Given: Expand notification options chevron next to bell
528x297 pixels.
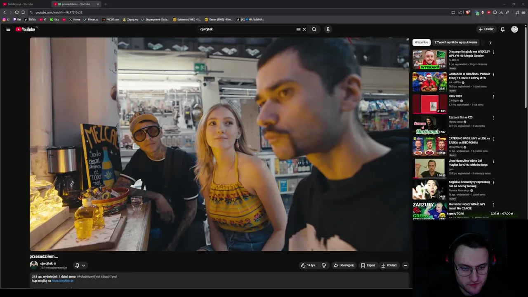Looking at the screenshot, I should 83,265.
